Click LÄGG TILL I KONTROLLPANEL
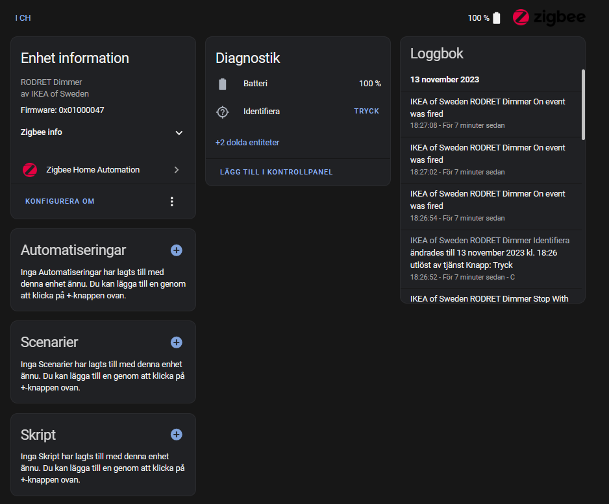 click(x=276, y=172)
